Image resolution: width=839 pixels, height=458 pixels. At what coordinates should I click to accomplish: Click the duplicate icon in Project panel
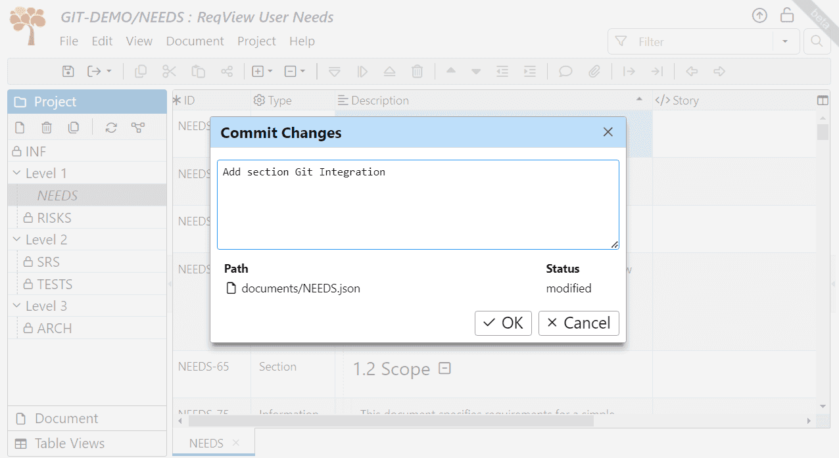tap(74, 127)
